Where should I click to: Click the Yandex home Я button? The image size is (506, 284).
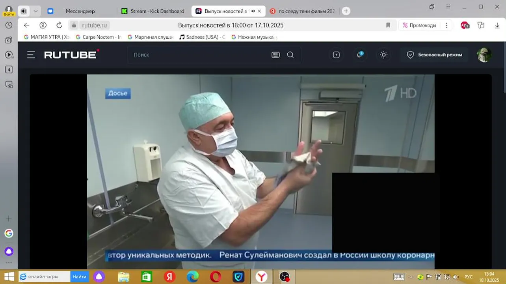[43, 25]
